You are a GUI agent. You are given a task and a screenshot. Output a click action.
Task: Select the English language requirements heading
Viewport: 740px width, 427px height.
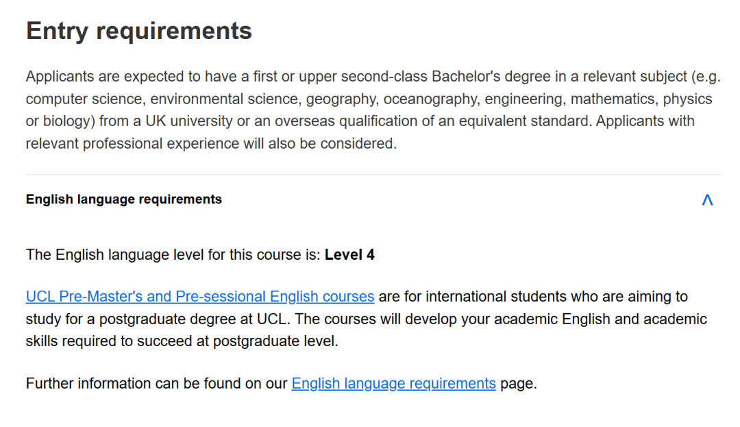pyautogui.click(x=123, y=199)
